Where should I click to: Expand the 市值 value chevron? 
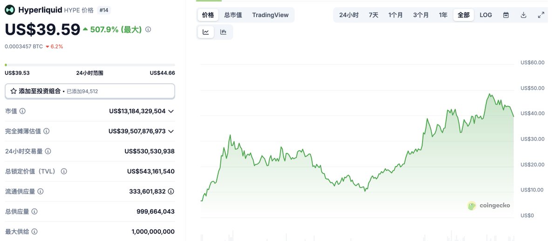(171, 111)
